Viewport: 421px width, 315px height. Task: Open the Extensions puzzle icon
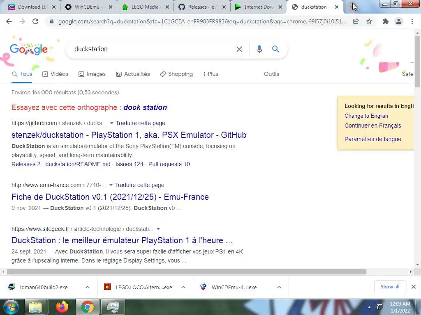[x=386, y=21]
